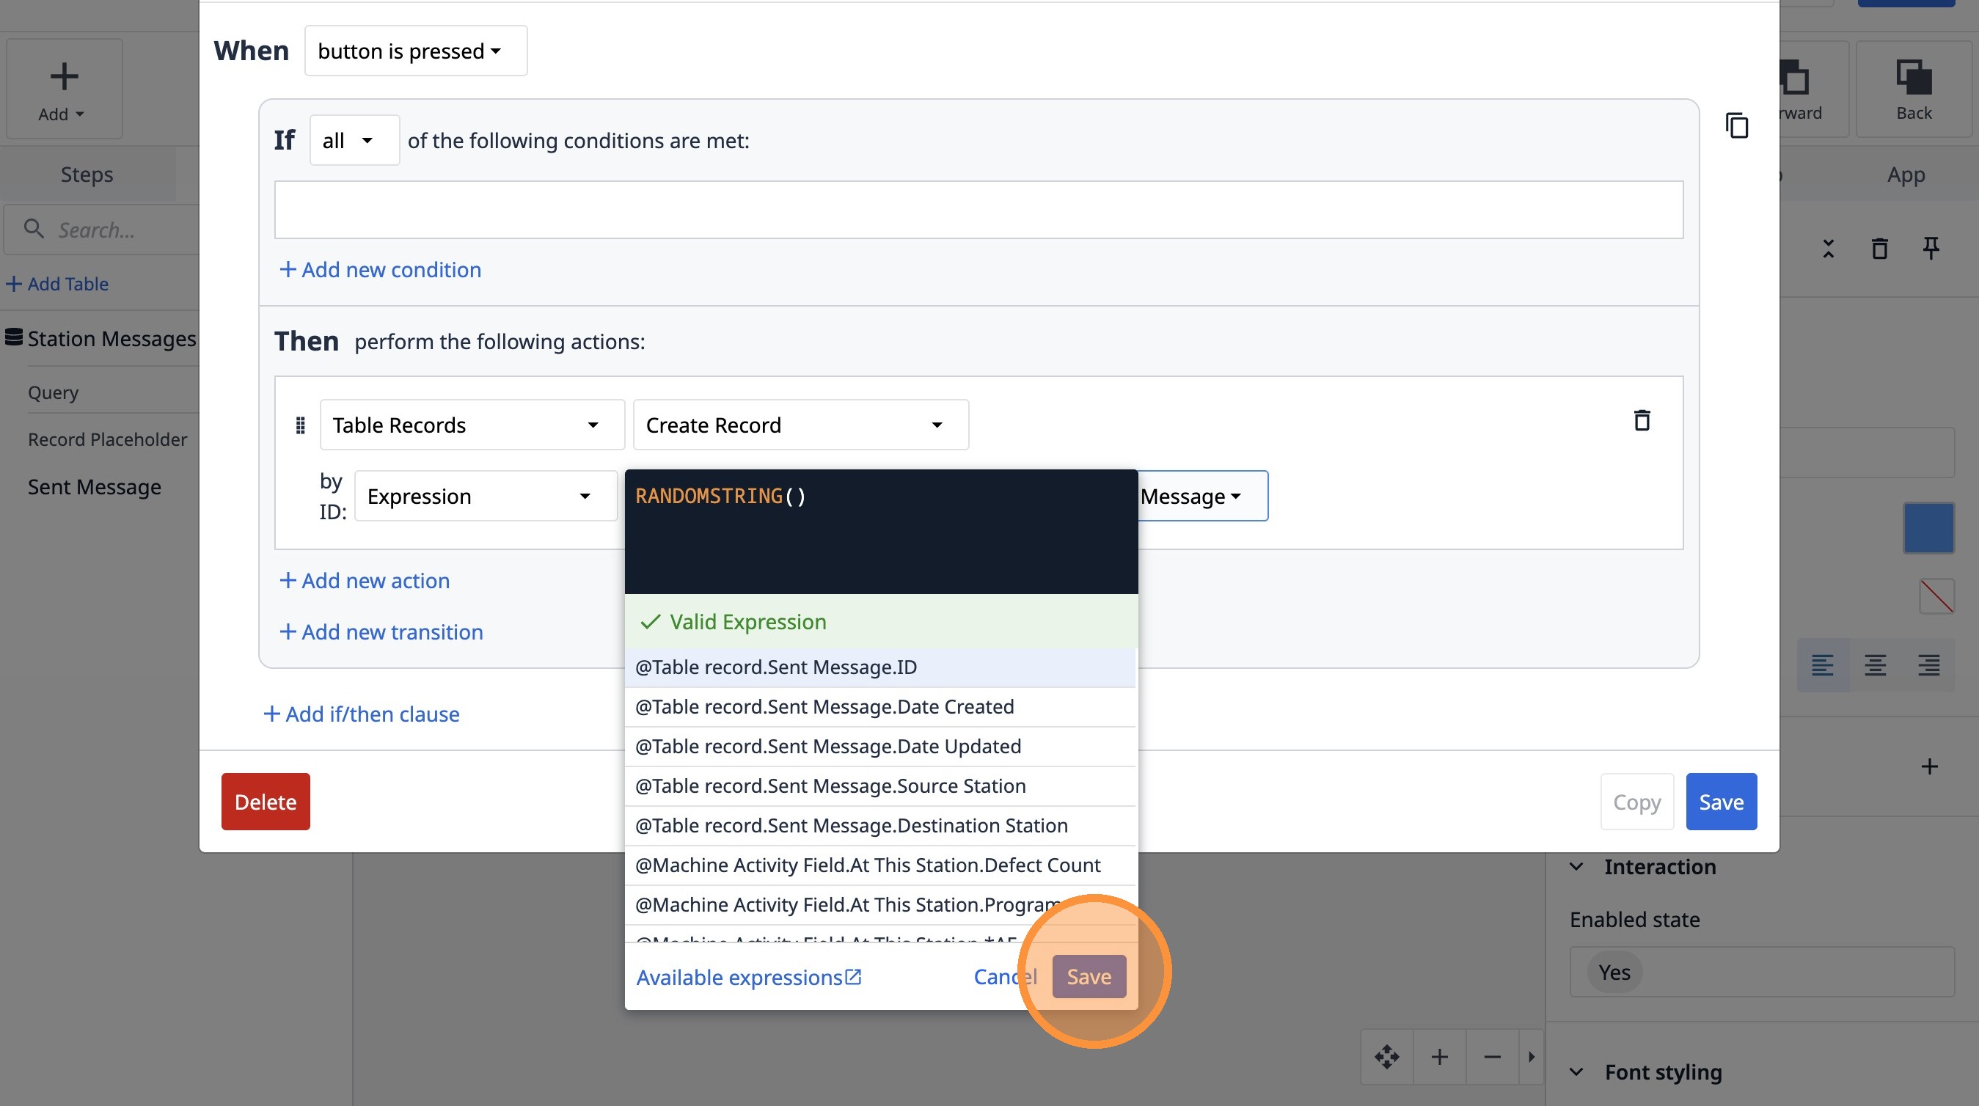This screenshot has width=1979, height=1106.
Task: Click the duplicate if/then clause icon
Action: (x=1736, y=125)
